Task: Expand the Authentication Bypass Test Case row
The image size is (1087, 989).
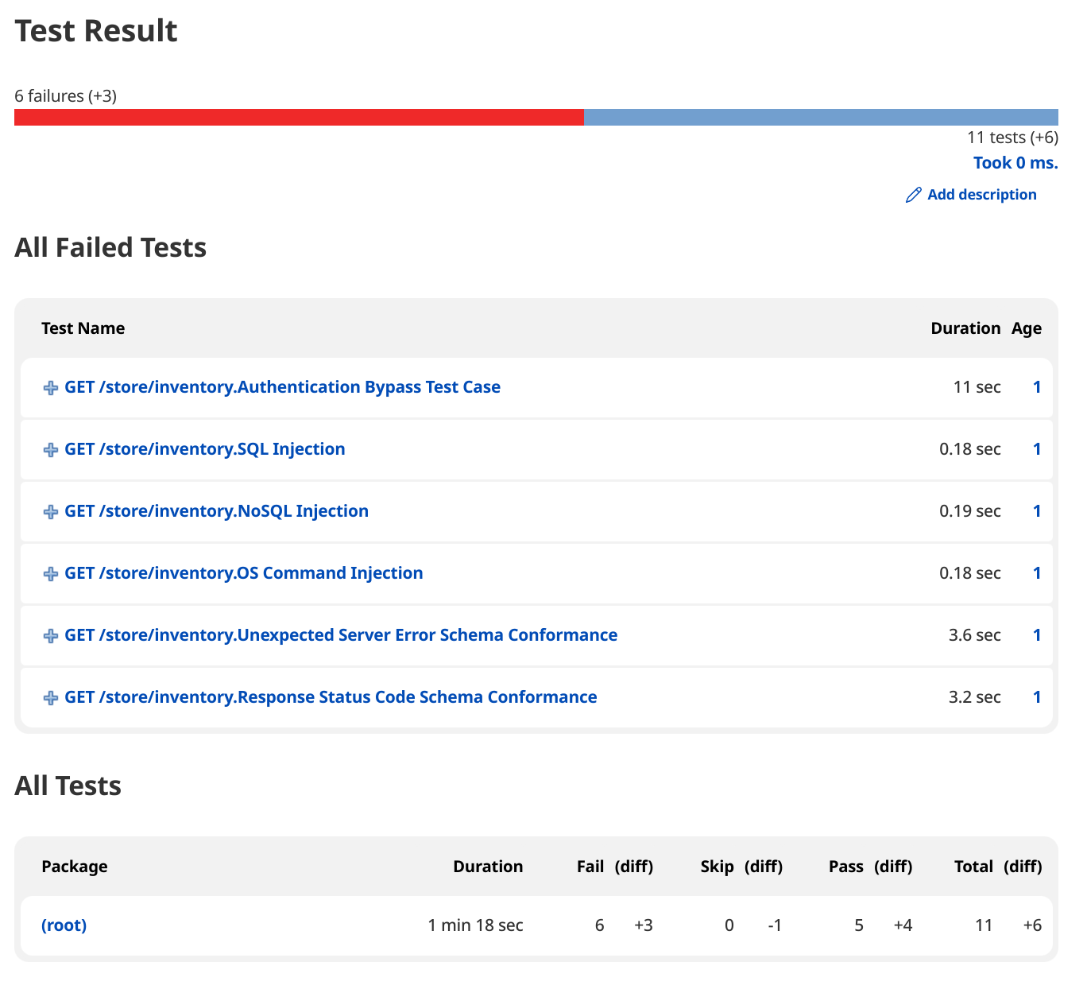Action: [50, 387]
